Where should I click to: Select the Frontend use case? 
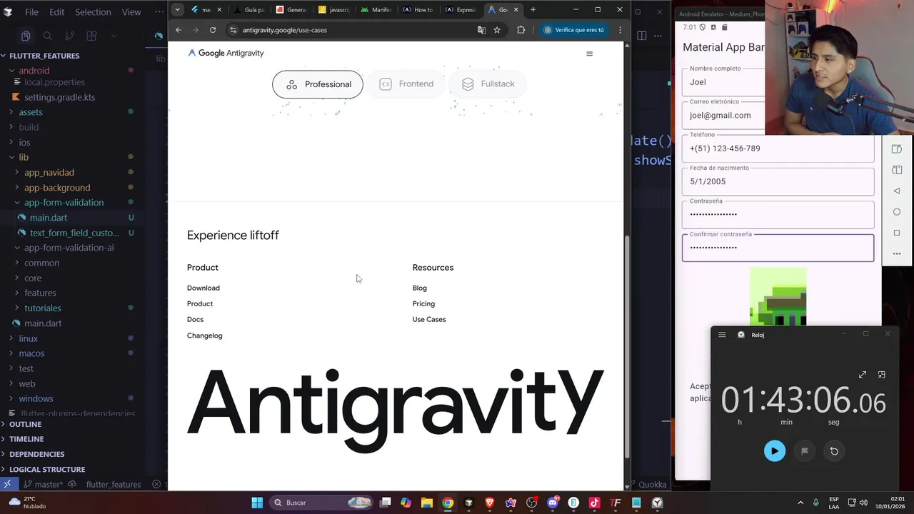406,84
